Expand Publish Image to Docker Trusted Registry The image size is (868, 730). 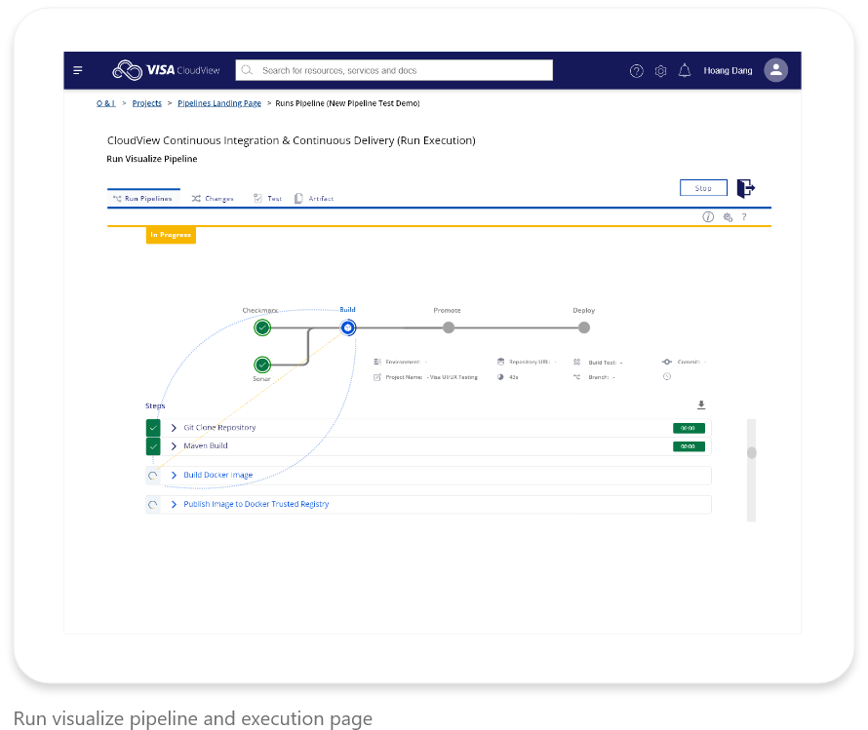tap(174, 504)
